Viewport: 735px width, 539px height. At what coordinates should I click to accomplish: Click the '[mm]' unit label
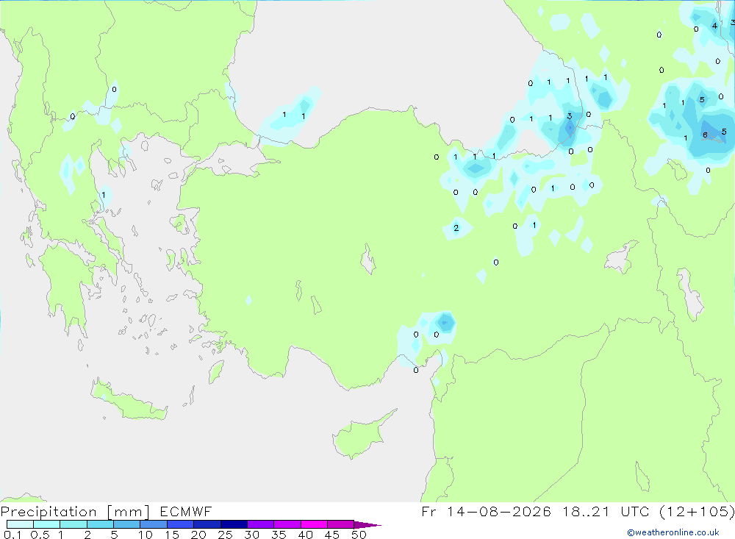pyautogui.click(x=129, y=511)
